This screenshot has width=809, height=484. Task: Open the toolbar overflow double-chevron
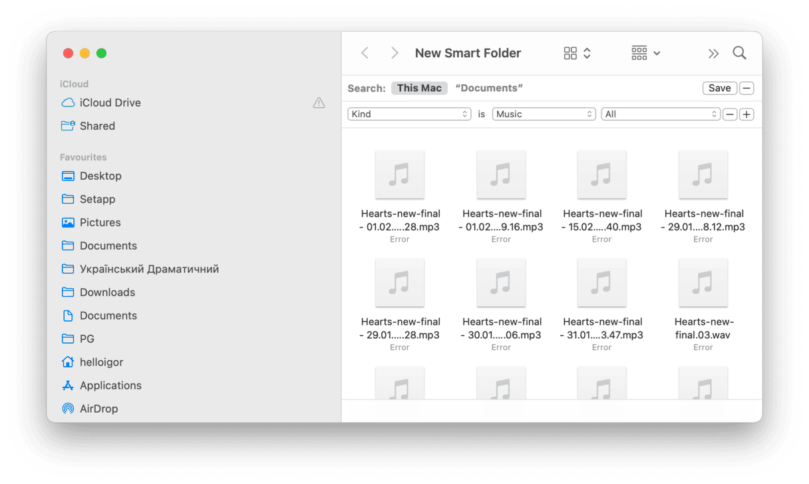click(713, 53)
